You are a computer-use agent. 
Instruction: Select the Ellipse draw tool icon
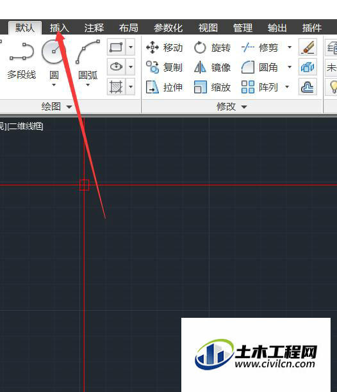(116, 67)
